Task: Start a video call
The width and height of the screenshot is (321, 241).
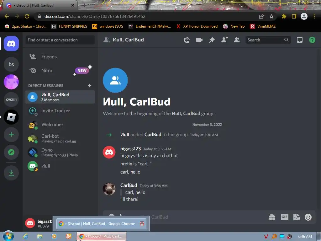Action: pos(199,40)
